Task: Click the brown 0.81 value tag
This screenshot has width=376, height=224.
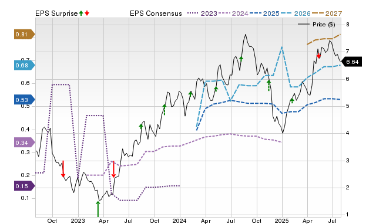Action: point(25,35)
